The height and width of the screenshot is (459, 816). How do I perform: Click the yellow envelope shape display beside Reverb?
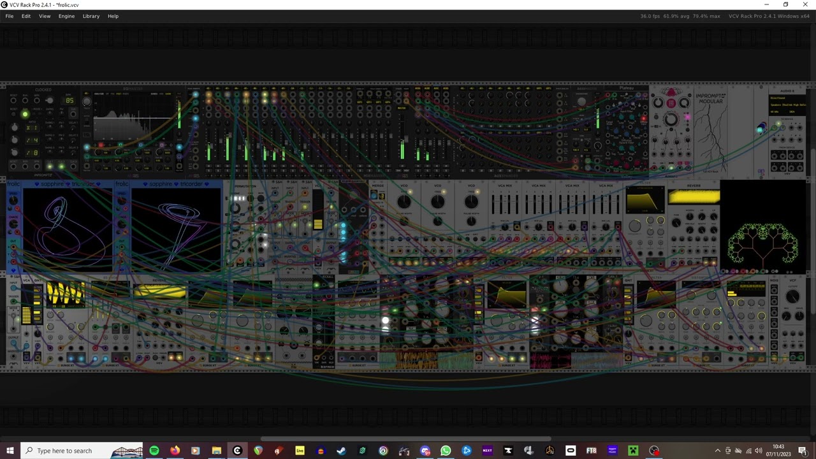point(645,201)
